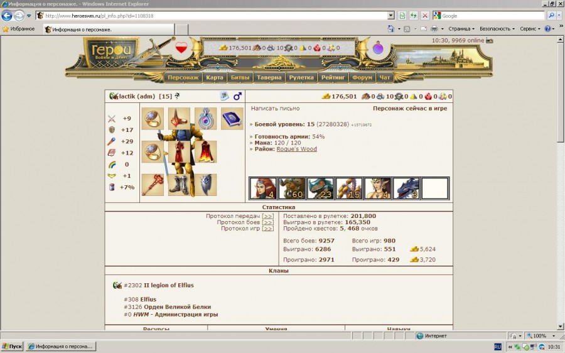Click the blue dragon unit portrait

pyautogui.click(x=406, y=188)
